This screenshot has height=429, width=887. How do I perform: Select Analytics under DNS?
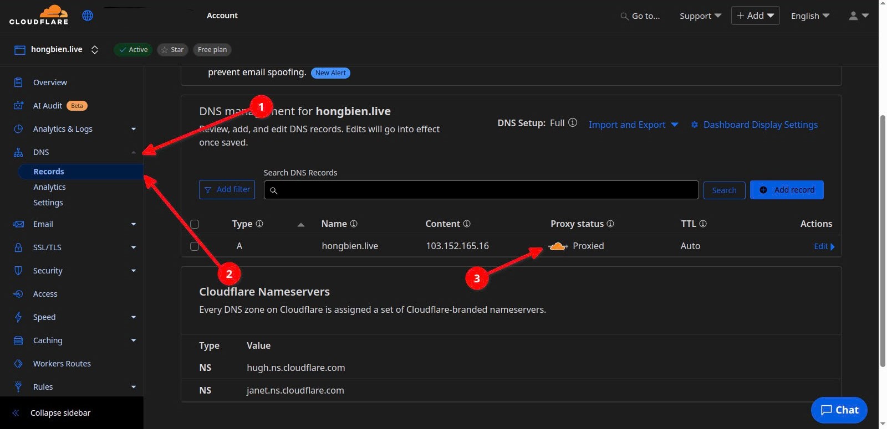click(x=49, y=187)
